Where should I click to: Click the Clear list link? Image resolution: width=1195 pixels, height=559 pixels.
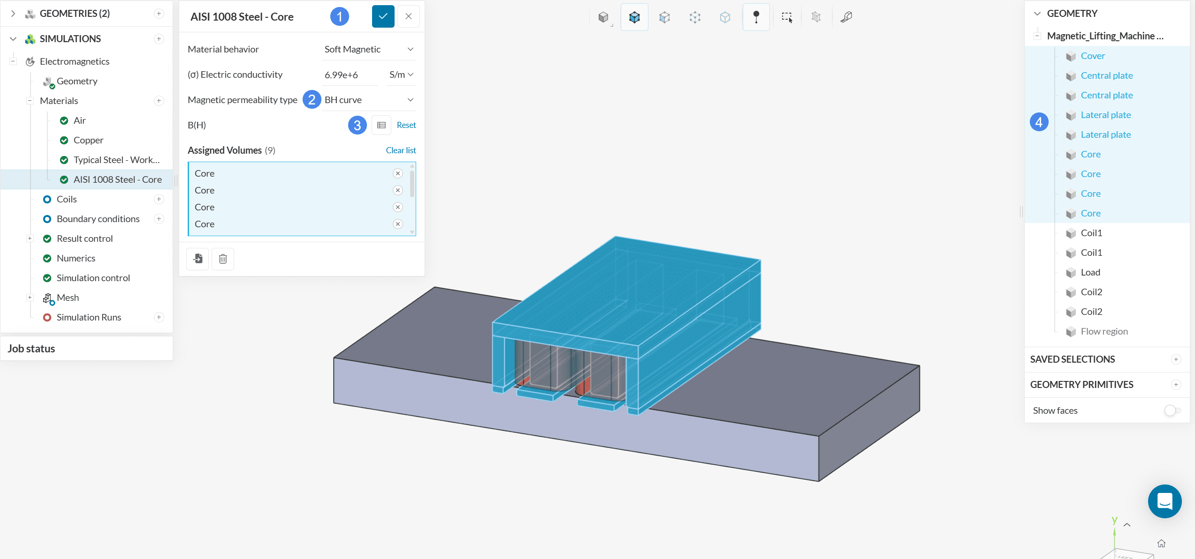click(x=401, y=150)
